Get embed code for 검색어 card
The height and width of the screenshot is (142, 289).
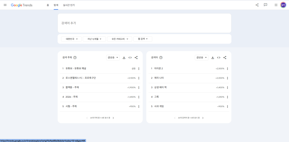(x=219, y=57)
